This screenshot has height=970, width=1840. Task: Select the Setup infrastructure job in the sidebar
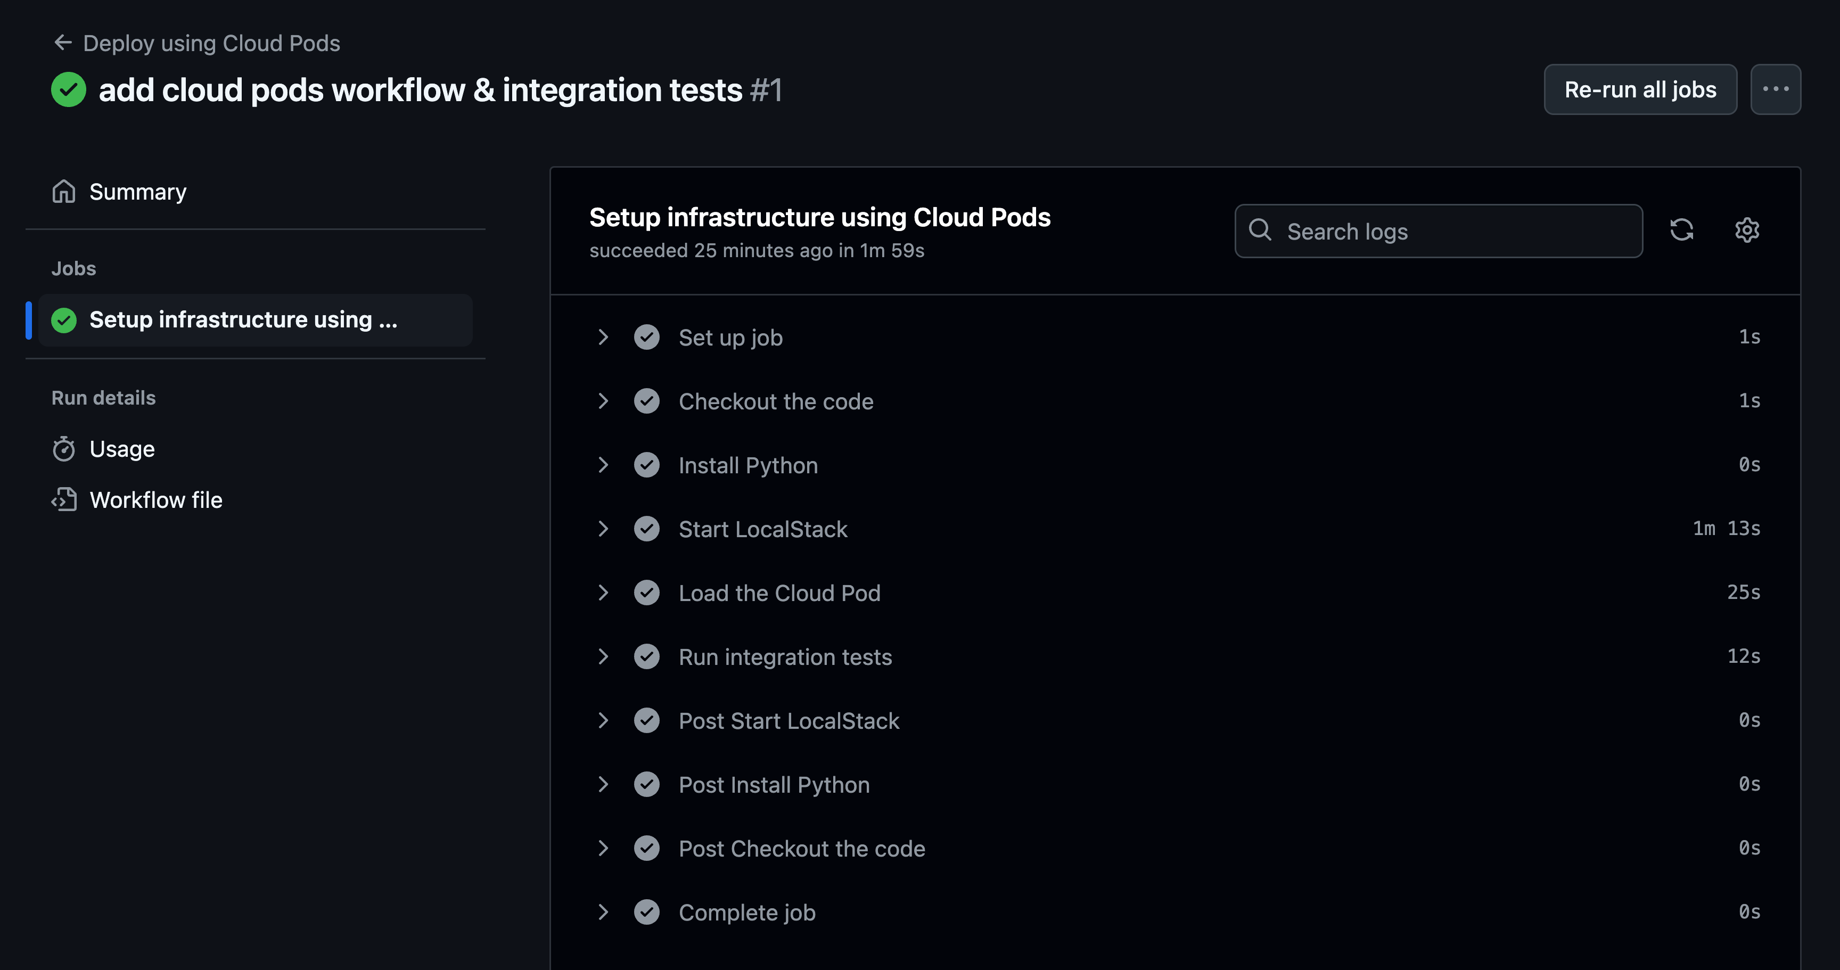(243, 320)
